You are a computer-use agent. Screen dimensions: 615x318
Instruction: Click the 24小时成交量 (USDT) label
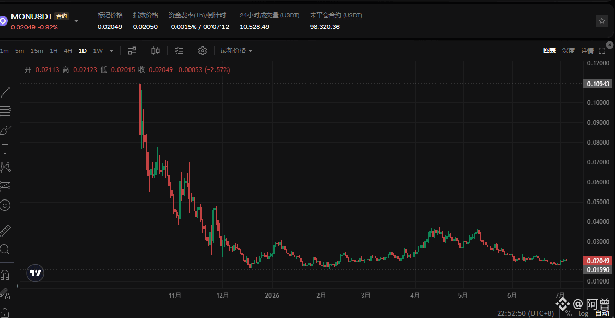[x=269, y=15]
